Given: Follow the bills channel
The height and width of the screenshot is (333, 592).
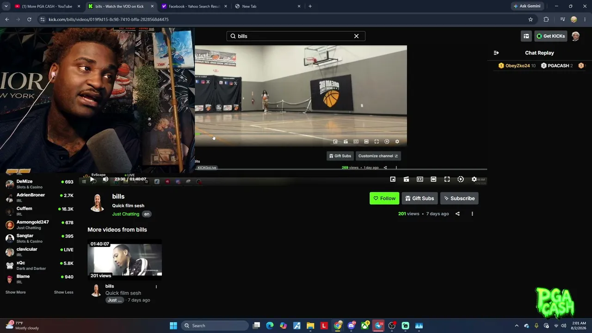Looking at the screenshot, I should pos(384,198).
